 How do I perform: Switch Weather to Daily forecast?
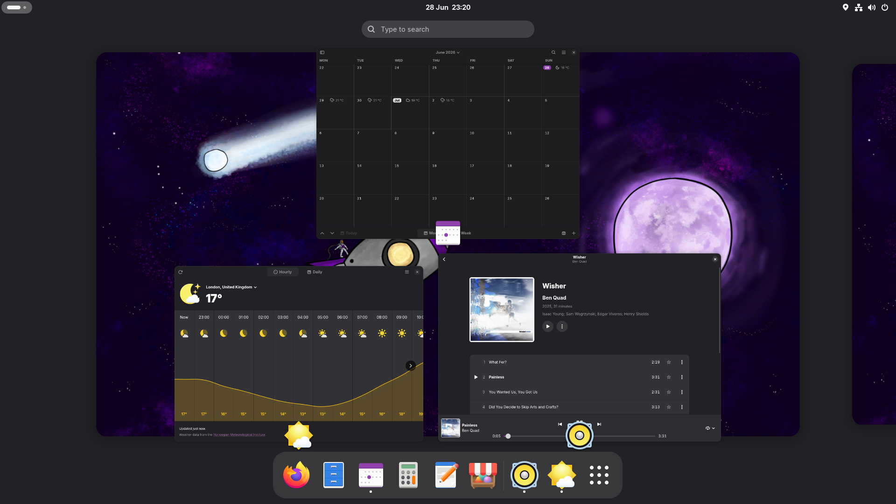[315, 272]
